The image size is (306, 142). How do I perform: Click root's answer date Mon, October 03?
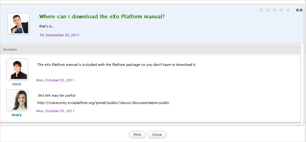55,80
